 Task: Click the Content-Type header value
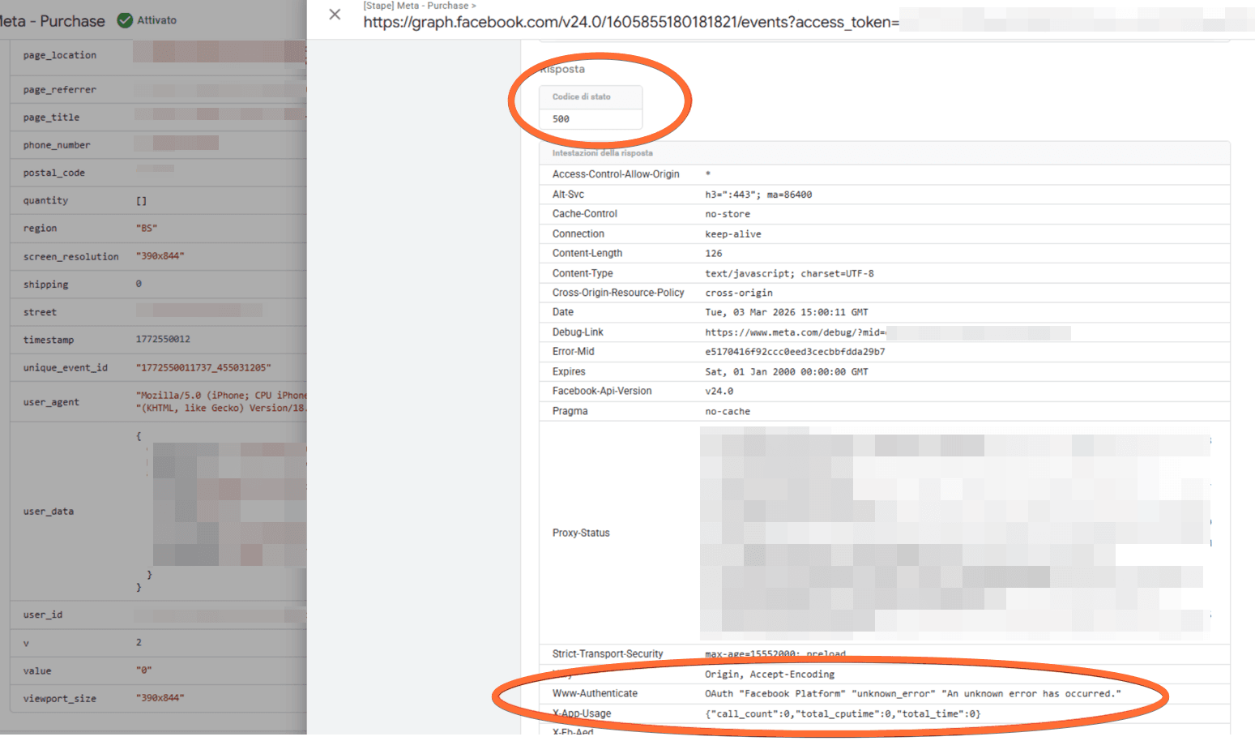(788, 273)
